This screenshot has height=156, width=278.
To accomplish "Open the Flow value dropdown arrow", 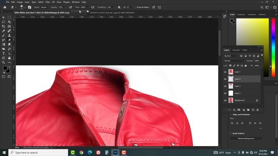I will coord(88,7).
